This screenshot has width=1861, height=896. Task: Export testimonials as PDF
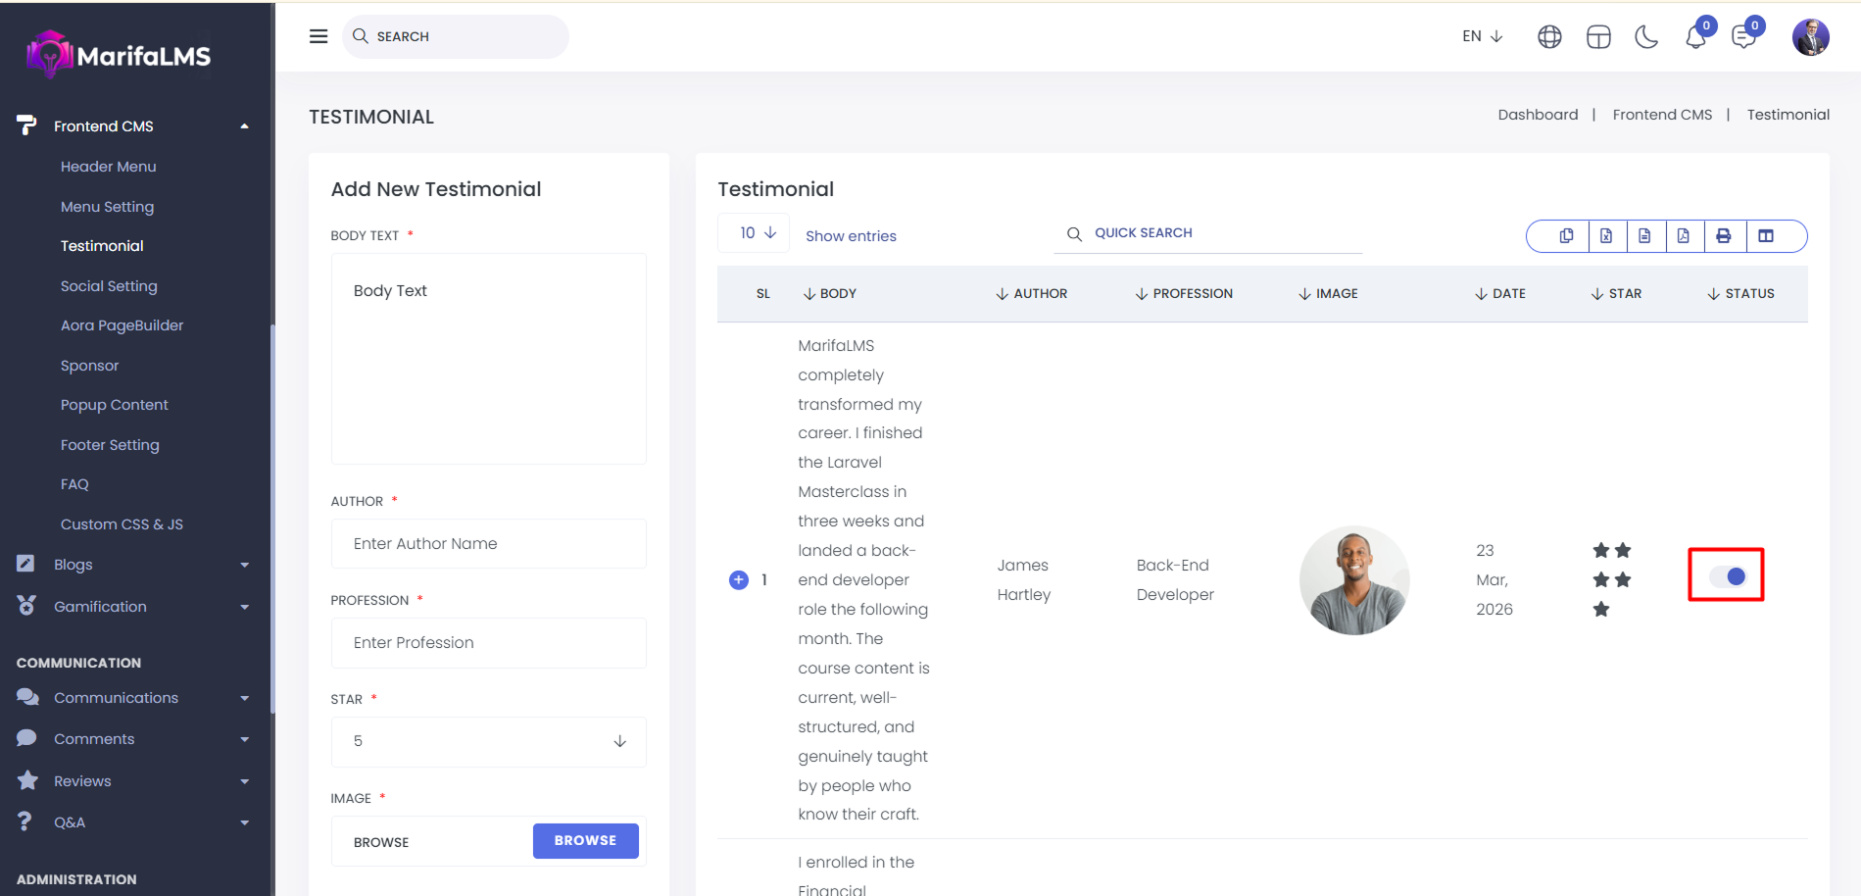[x=1684, y=236]
